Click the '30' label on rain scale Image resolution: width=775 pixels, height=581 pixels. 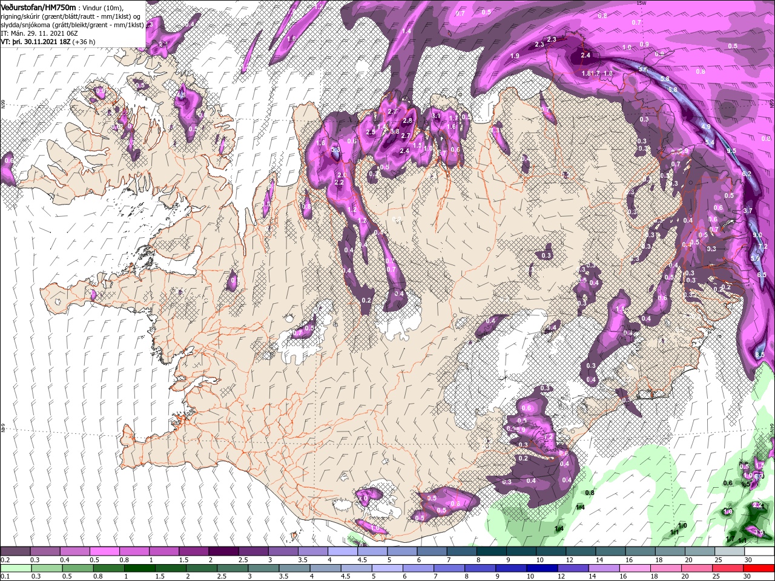[748, 577]
